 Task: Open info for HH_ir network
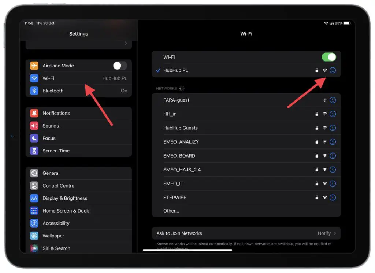point(333,114)
